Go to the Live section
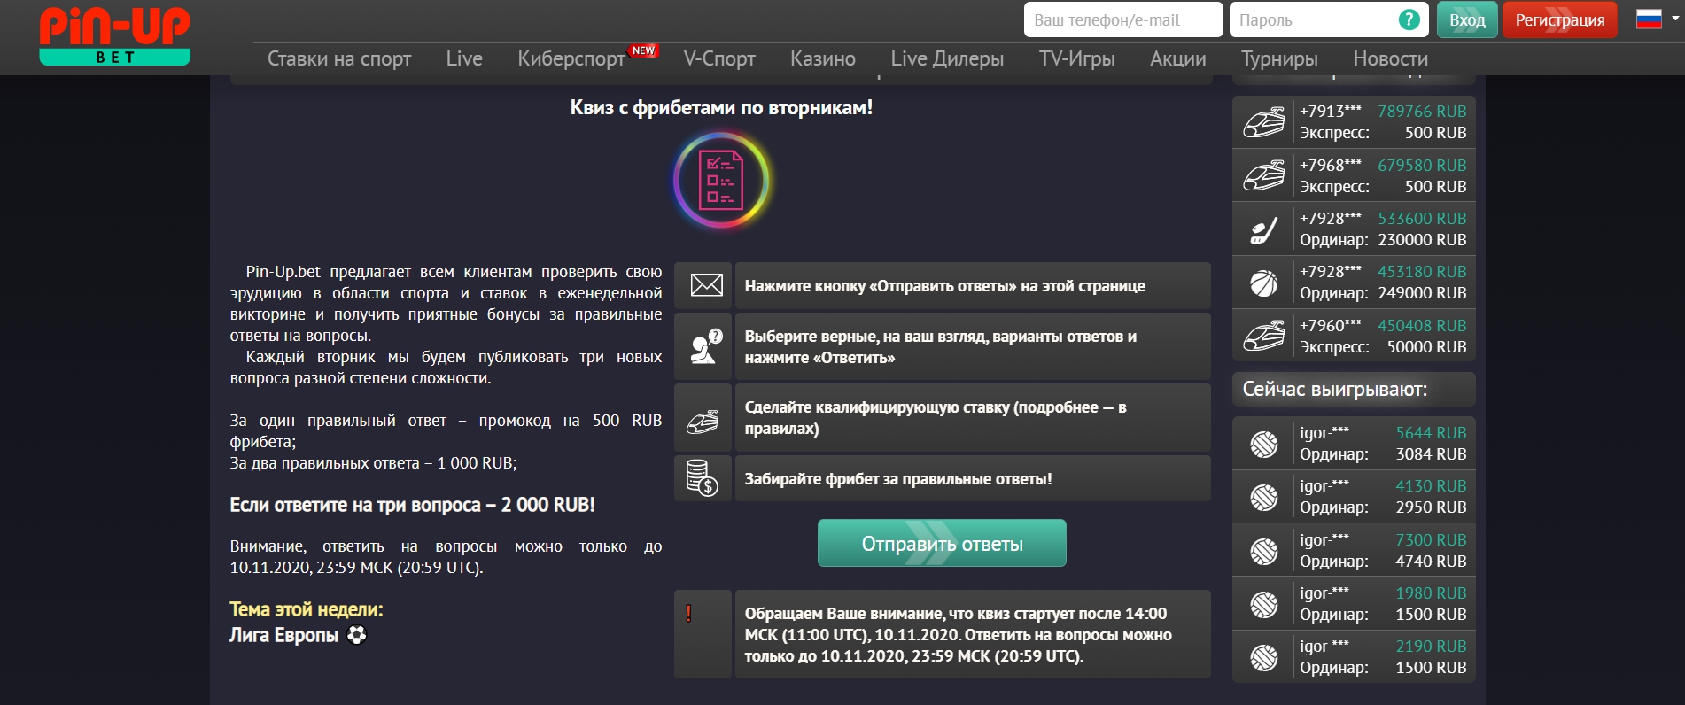 coord(464,58)
